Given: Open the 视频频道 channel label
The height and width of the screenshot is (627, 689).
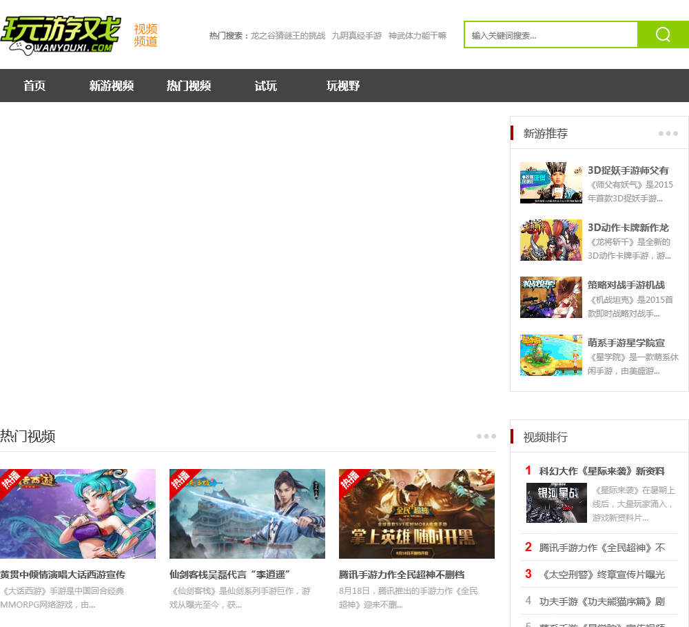Looking at the screenshot, I should tap(145, 35).
